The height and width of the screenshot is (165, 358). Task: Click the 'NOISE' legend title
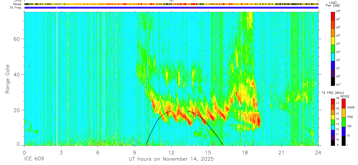coord(345,96)
